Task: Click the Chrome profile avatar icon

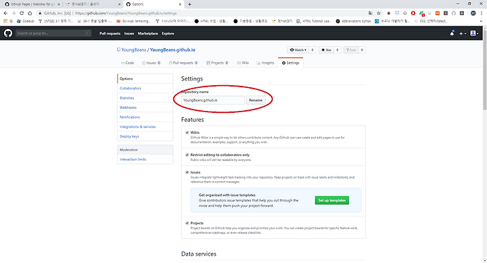Action: [473, 13]
